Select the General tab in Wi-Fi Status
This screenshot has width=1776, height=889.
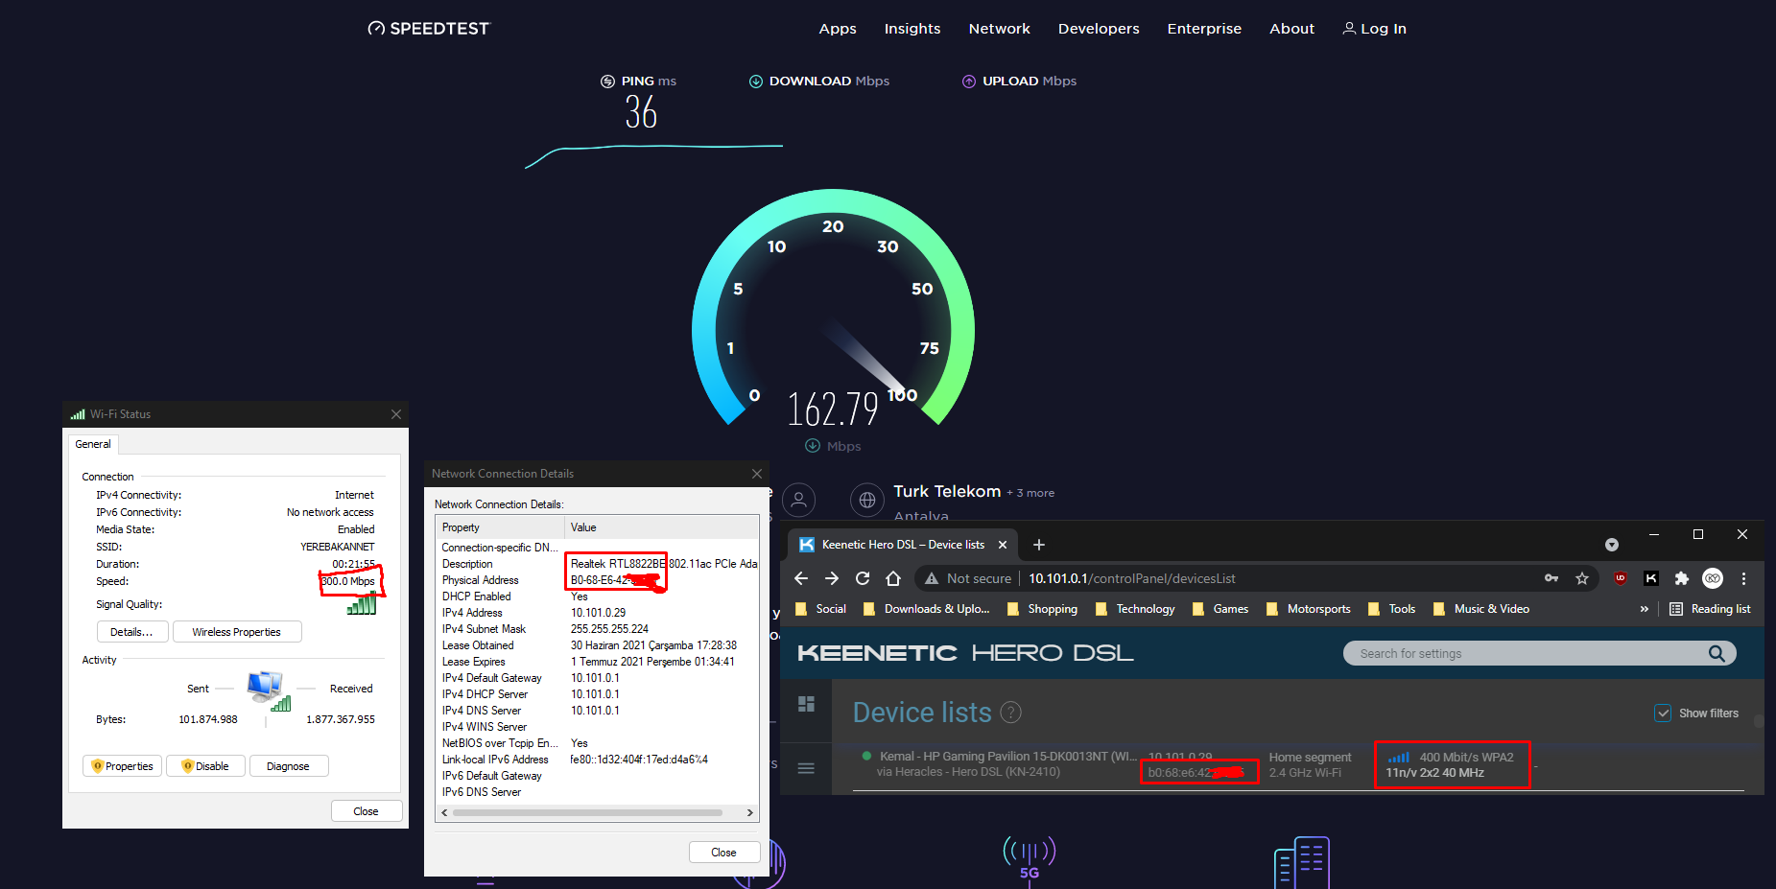tap(93, 444)
